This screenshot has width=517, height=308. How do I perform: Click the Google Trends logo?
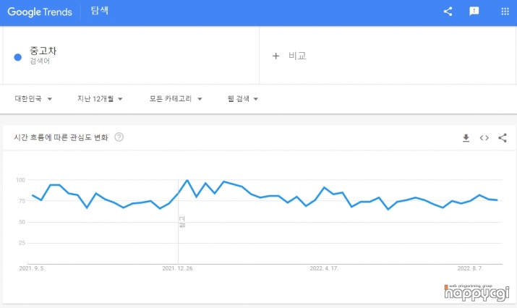[42, 12]
